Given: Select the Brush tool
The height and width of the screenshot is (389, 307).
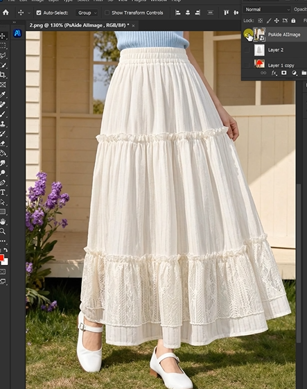Looking at the screenshot, I should click(3, 114).
